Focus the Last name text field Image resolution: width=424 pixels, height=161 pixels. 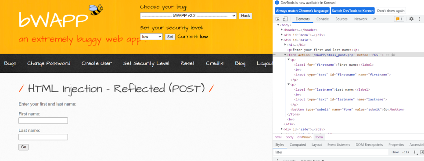pyautogui.click(x=43, y=137)
